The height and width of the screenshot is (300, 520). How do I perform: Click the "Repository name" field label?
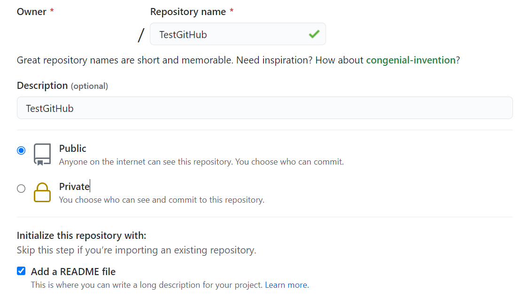[x=188, y=12]
